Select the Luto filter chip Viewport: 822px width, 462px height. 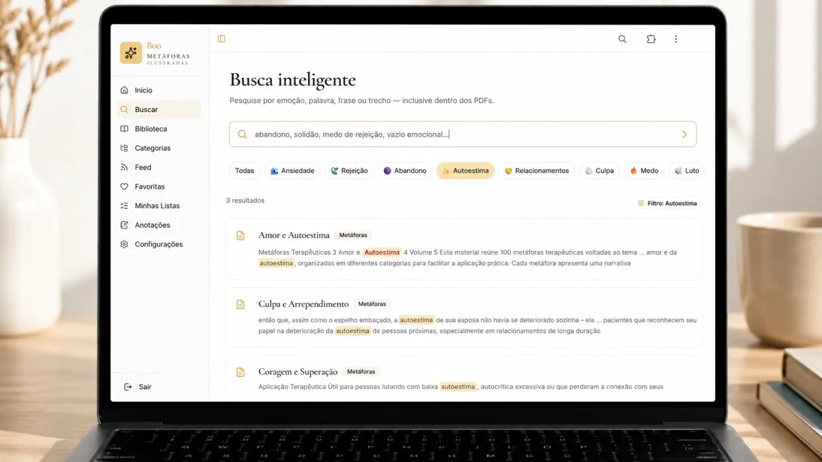[686, 171]
